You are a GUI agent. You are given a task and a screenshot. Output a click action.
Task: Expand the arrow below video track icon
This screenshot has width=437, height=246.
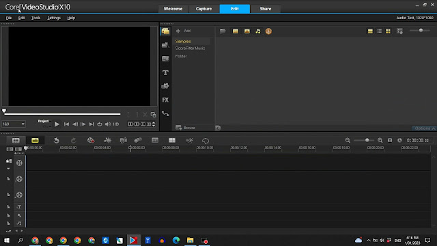click(8, 169)
